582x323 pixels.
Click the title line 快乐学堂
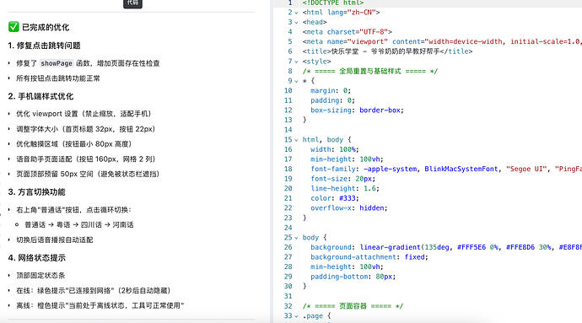pyautogui.click(x=387, y=51)
